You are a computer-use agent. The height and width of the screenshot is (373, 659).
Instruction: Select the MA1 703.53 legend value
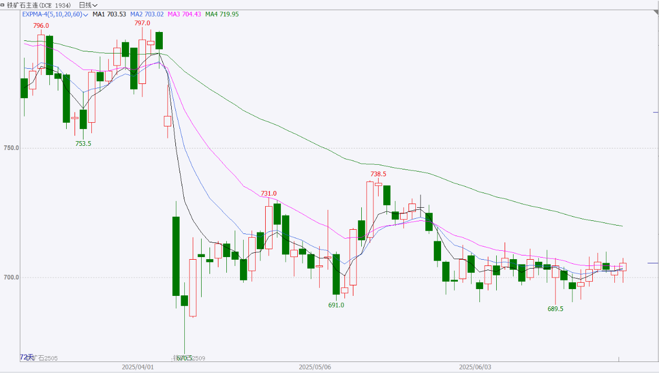[x=109, y=14]
